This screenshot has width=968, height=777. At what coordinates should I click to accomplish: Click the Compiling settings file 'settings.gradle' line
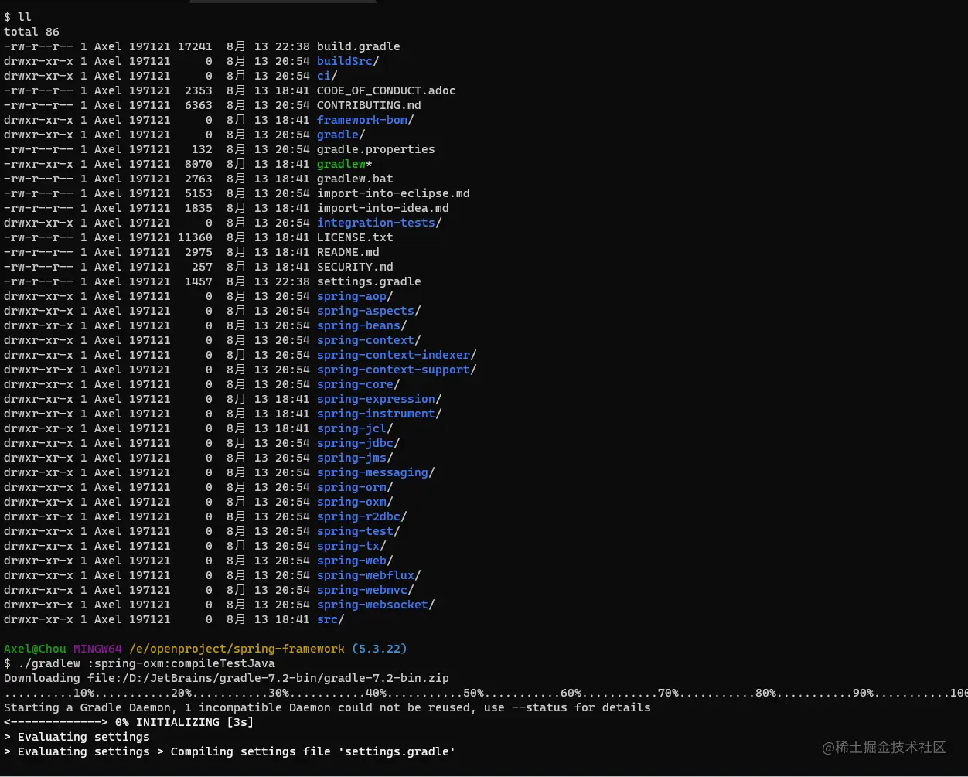230,751
